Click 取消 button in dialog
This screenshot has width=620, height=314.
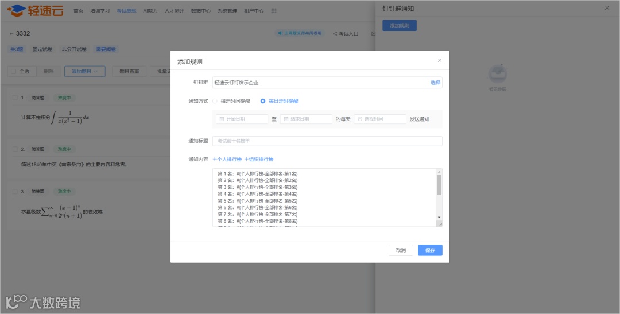(x=401, y=250)
